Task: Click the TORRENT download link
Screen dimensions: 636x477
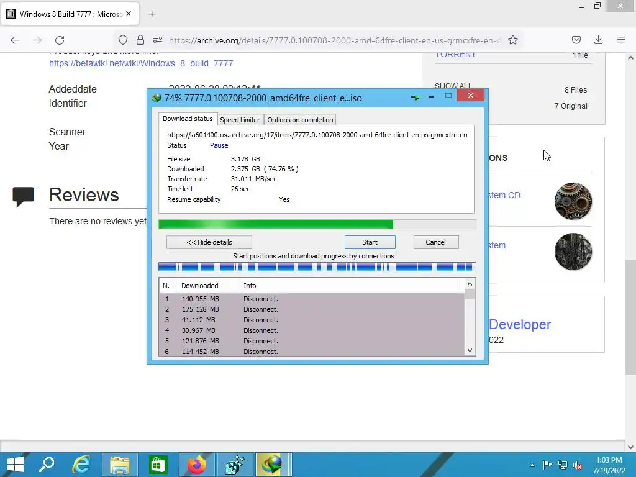Action: click(x=455, y=55)
